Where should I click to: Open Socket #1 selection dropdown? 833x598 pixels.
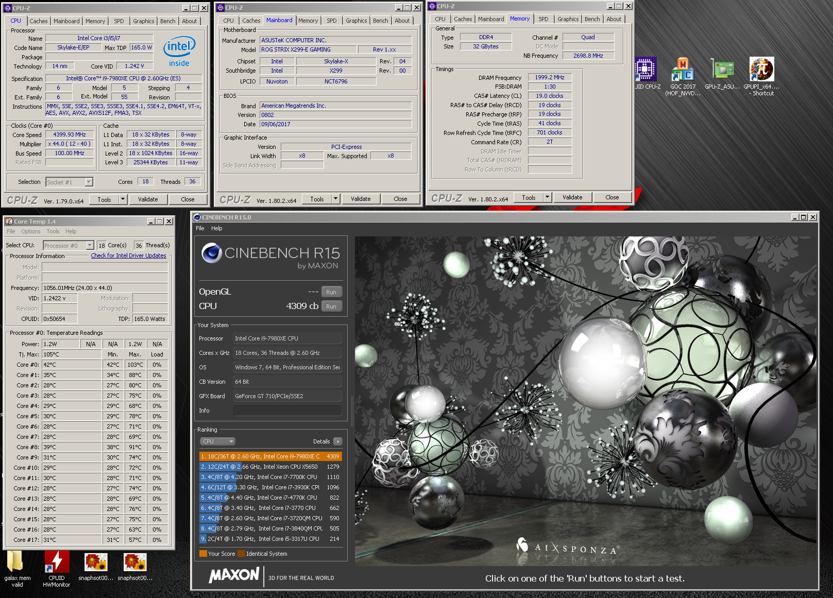tap(89, 182)
